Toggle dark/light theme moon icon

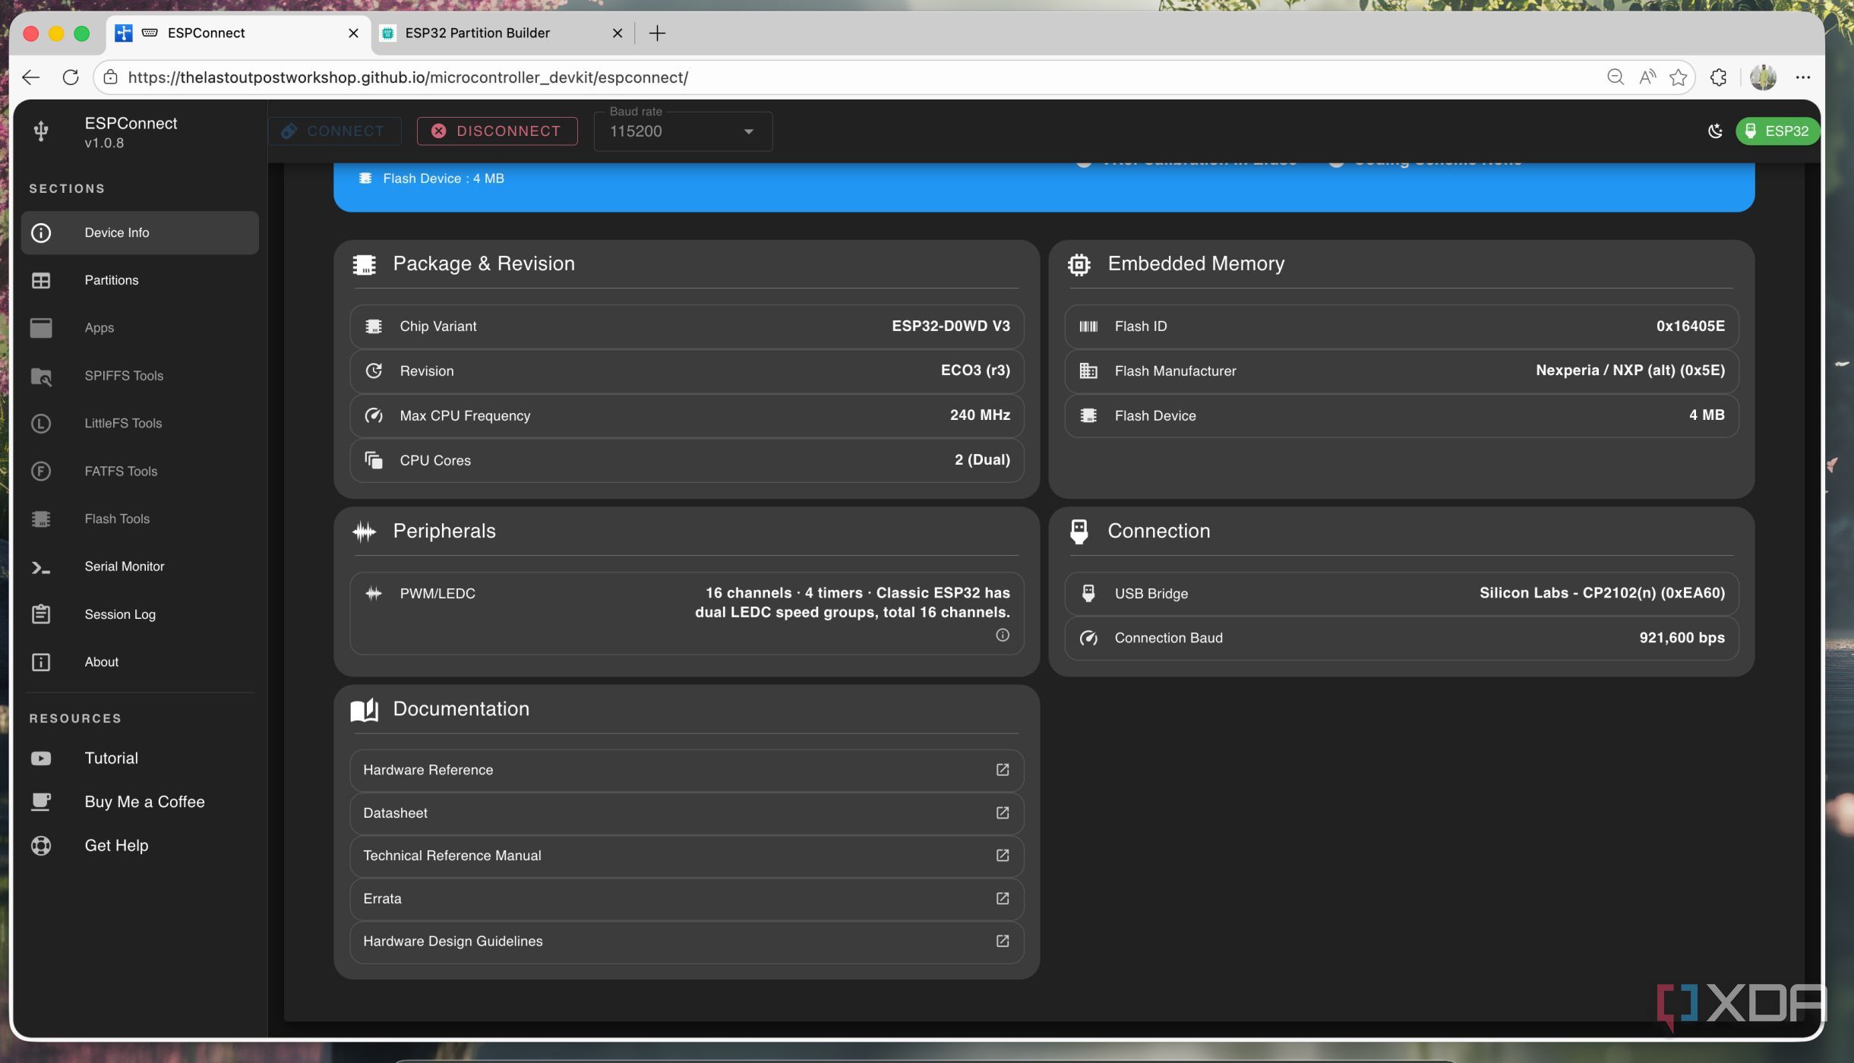coord(1714,131)
